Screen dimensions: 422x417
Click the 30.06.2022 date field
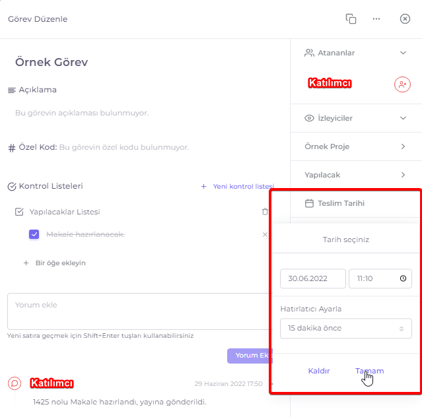click(x=313, y=278)
